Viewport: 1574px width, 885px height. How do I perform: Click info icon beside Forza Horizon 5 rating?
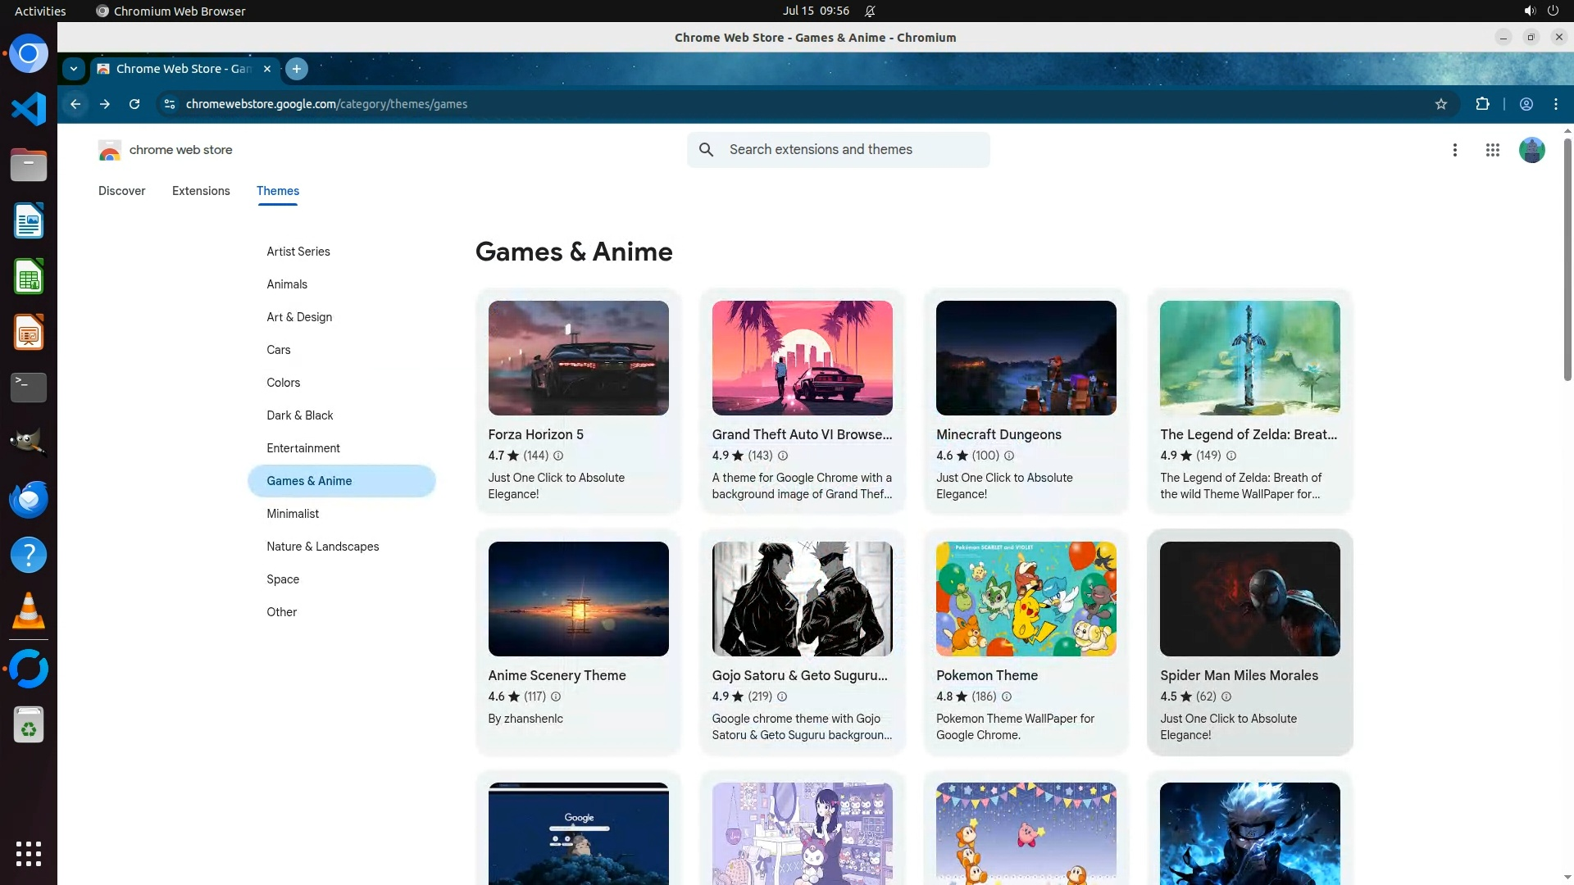[558, 456]
